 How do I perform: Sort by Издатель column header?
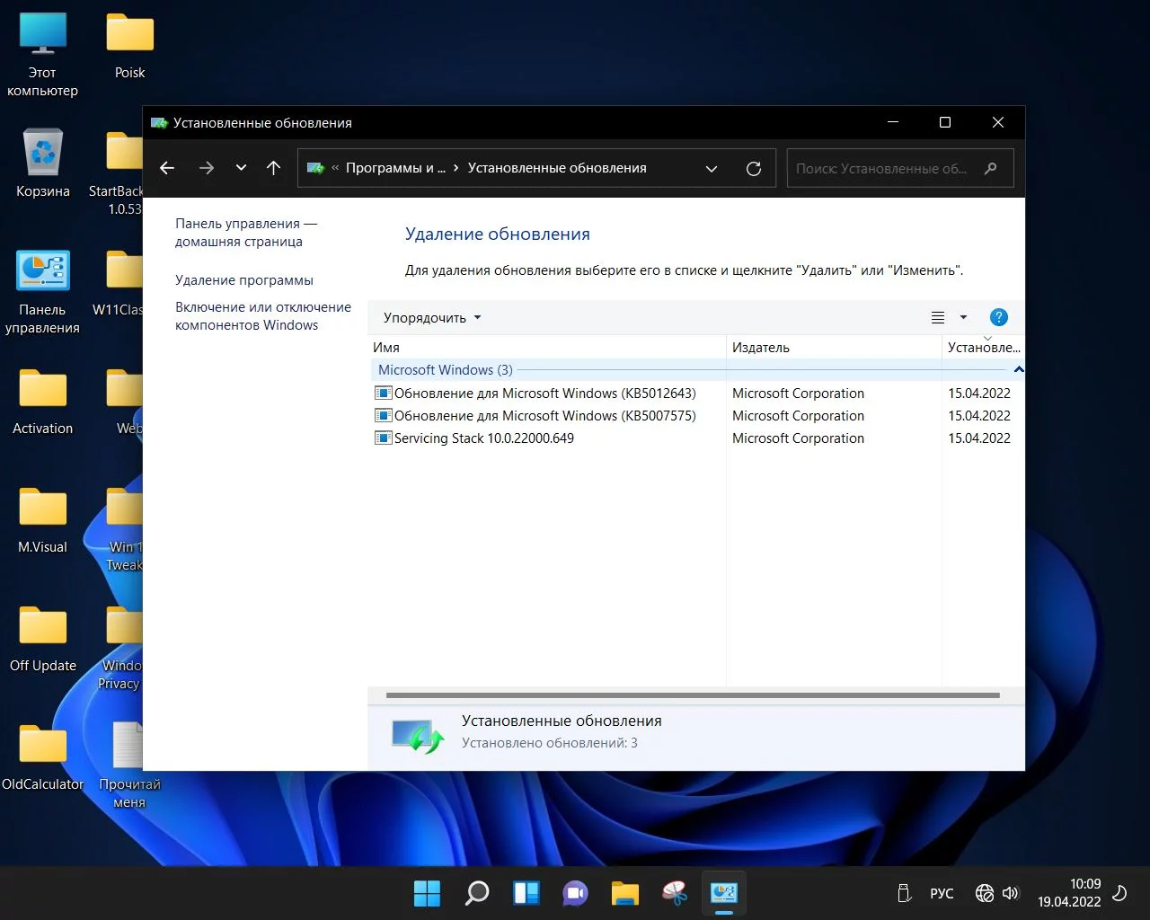(x=761, y=348)
